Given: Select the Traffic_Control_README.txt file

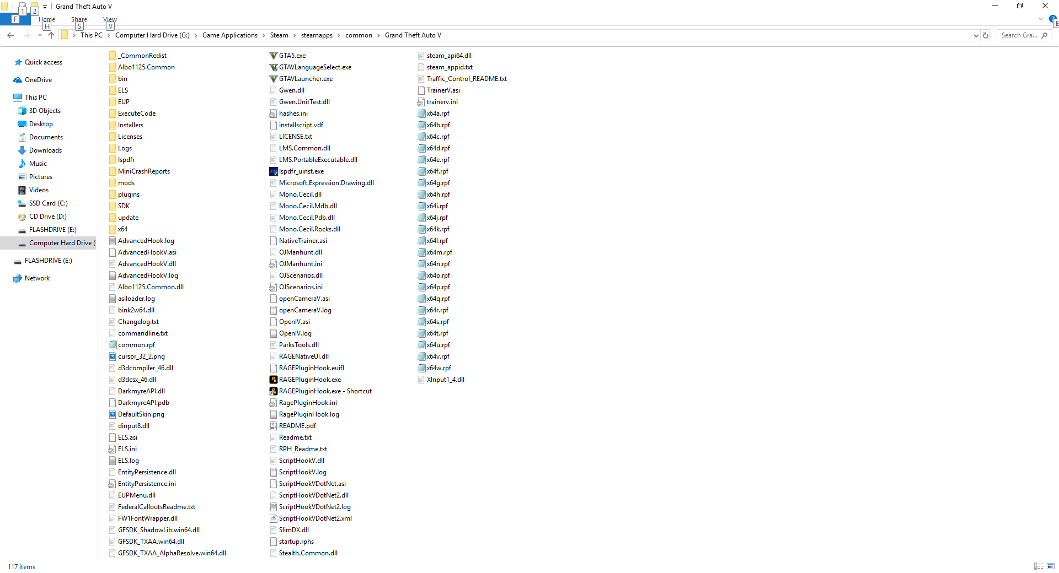Looking at the screenshot, I should (x=463, y=79).
